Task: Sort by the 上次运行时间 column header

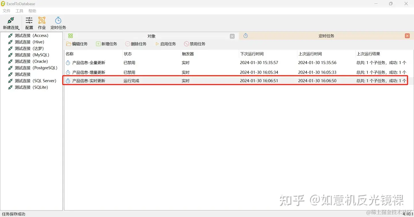Action: (x=310, y=54)
